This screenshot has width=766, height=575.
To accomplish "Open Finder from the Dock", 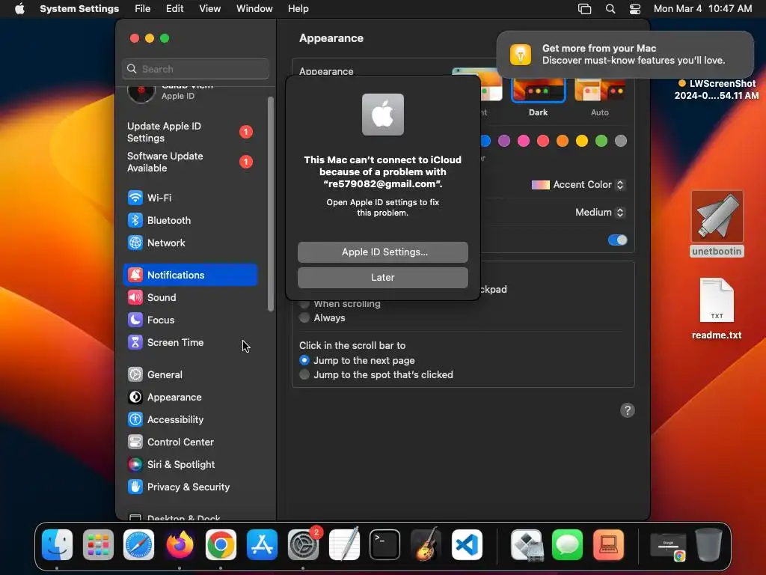I will [57, 545].
